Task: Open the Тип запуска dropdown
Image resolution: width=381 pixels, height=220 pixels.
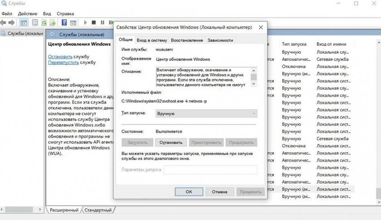Action: pyautogui.click(x=206, y=114)
